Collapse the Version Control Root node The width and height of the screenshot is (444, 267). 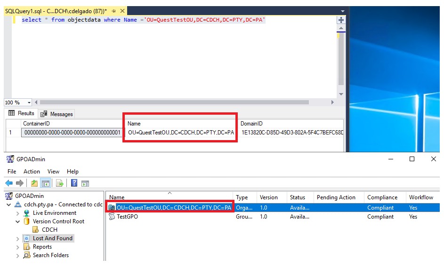[x=17, y=221]
